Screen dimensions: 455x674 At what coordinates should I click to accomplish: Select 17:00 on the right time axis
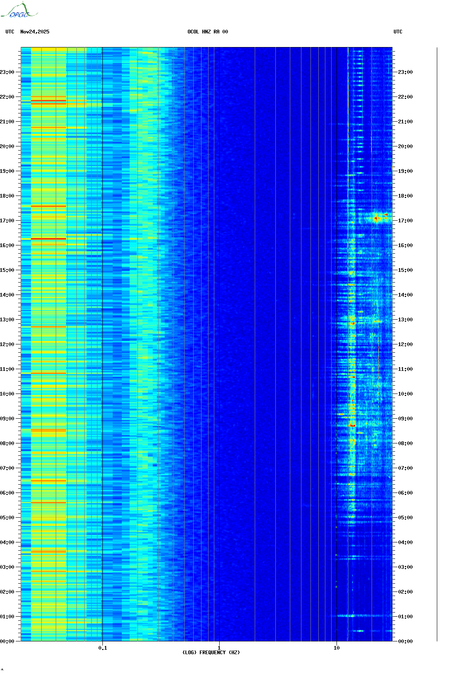[x=405, y=221]
